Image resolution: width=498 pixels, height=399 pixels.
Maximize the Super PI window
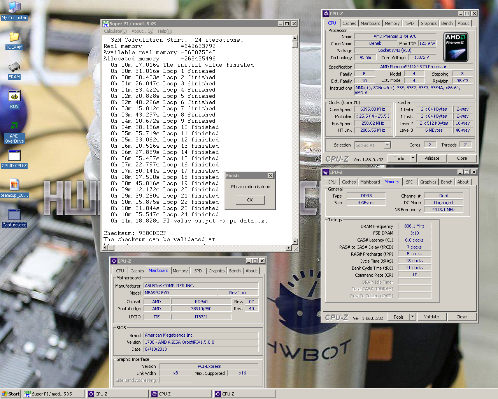point(287,23)
